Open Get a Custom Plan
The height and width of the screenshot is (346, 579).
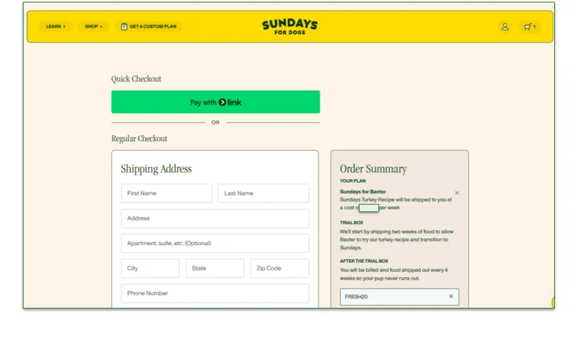coord(149,26)
